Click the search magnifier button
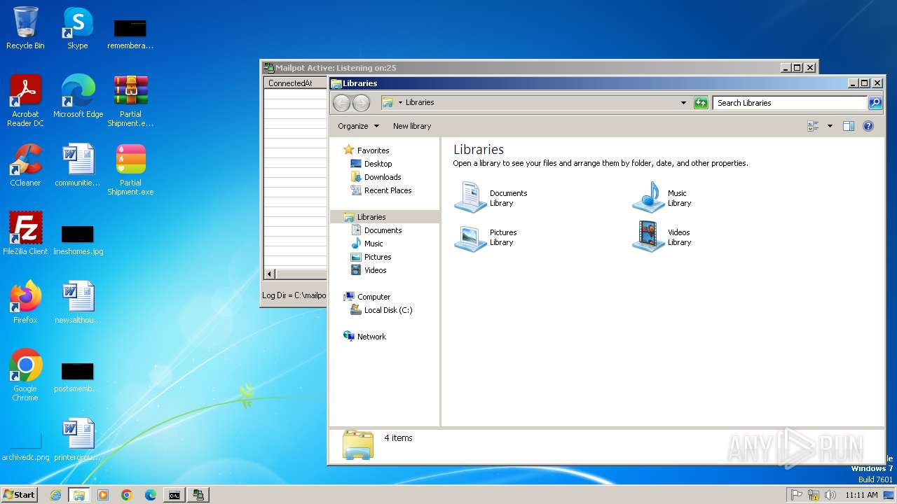 [875, 103]
